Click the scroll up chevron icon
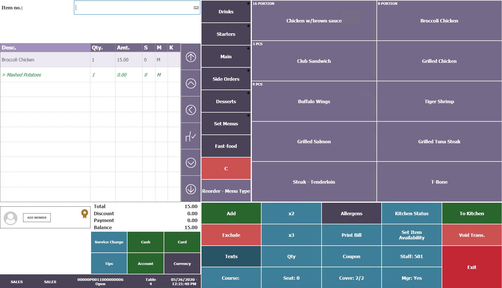 pos(191,83)
